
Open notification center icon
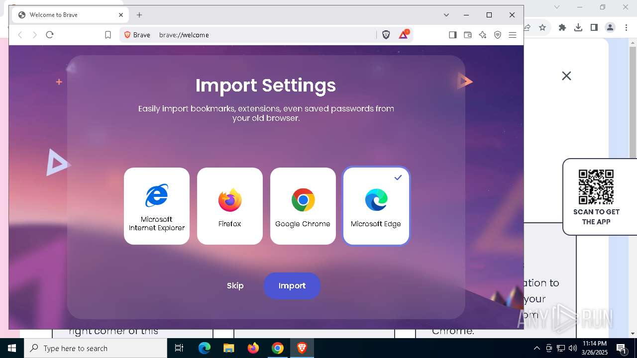tap(621, 348)
